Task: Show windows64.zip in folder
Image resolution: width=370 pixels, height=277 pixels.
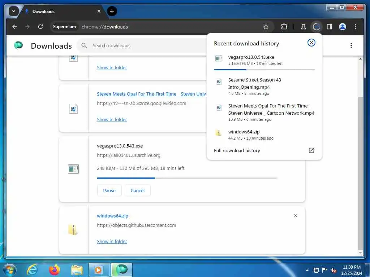Action: coord(112,241)
